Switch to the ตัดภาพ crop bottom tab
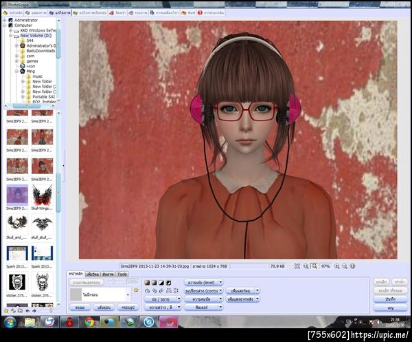This screenshot has height=342, width=412. [108, 274]
